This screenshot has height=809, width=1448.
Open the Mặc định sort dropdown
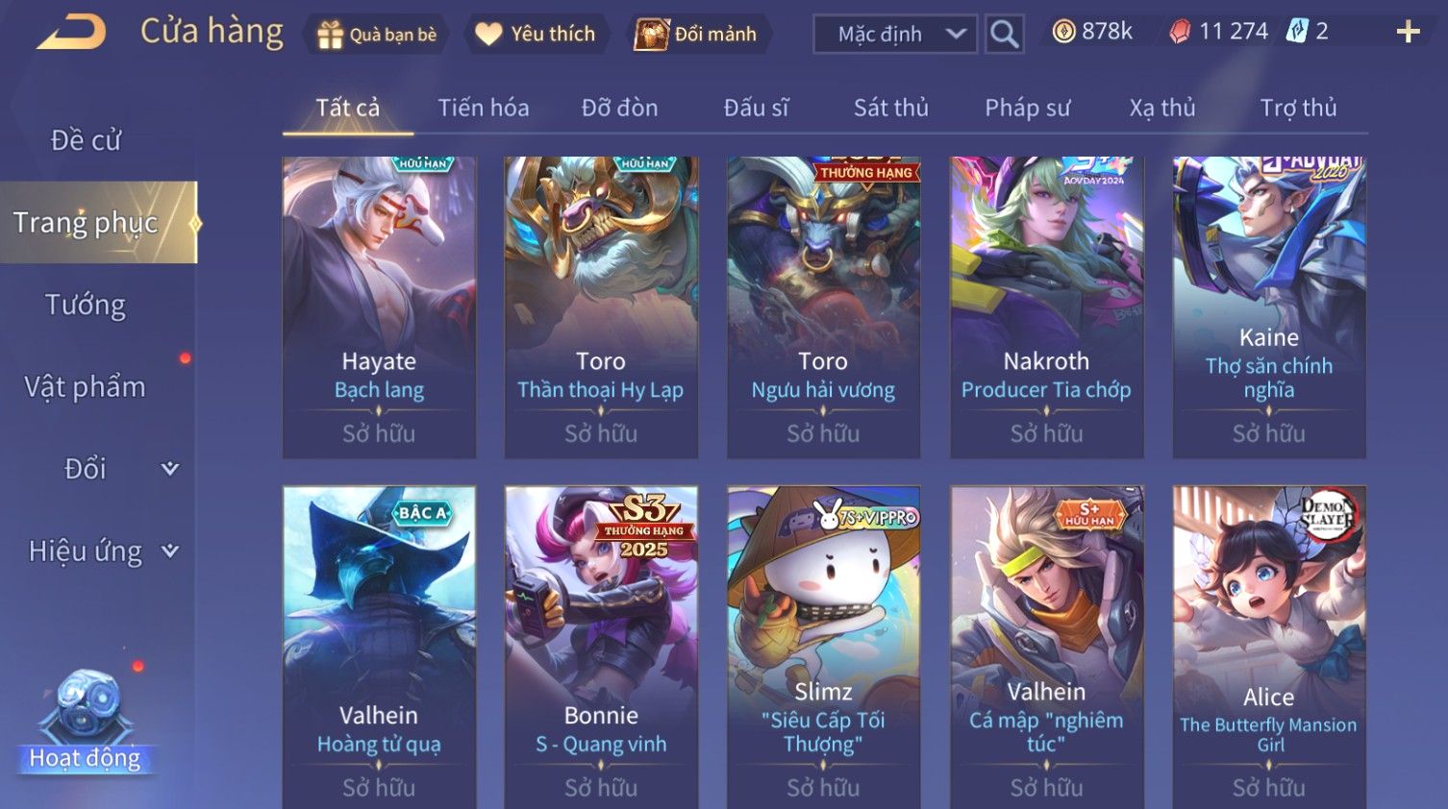coord(895,35)
